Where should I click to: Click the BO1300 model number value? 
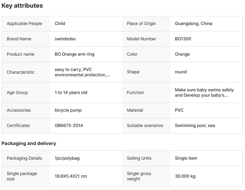pyautogui.click(x=183, y=39)
